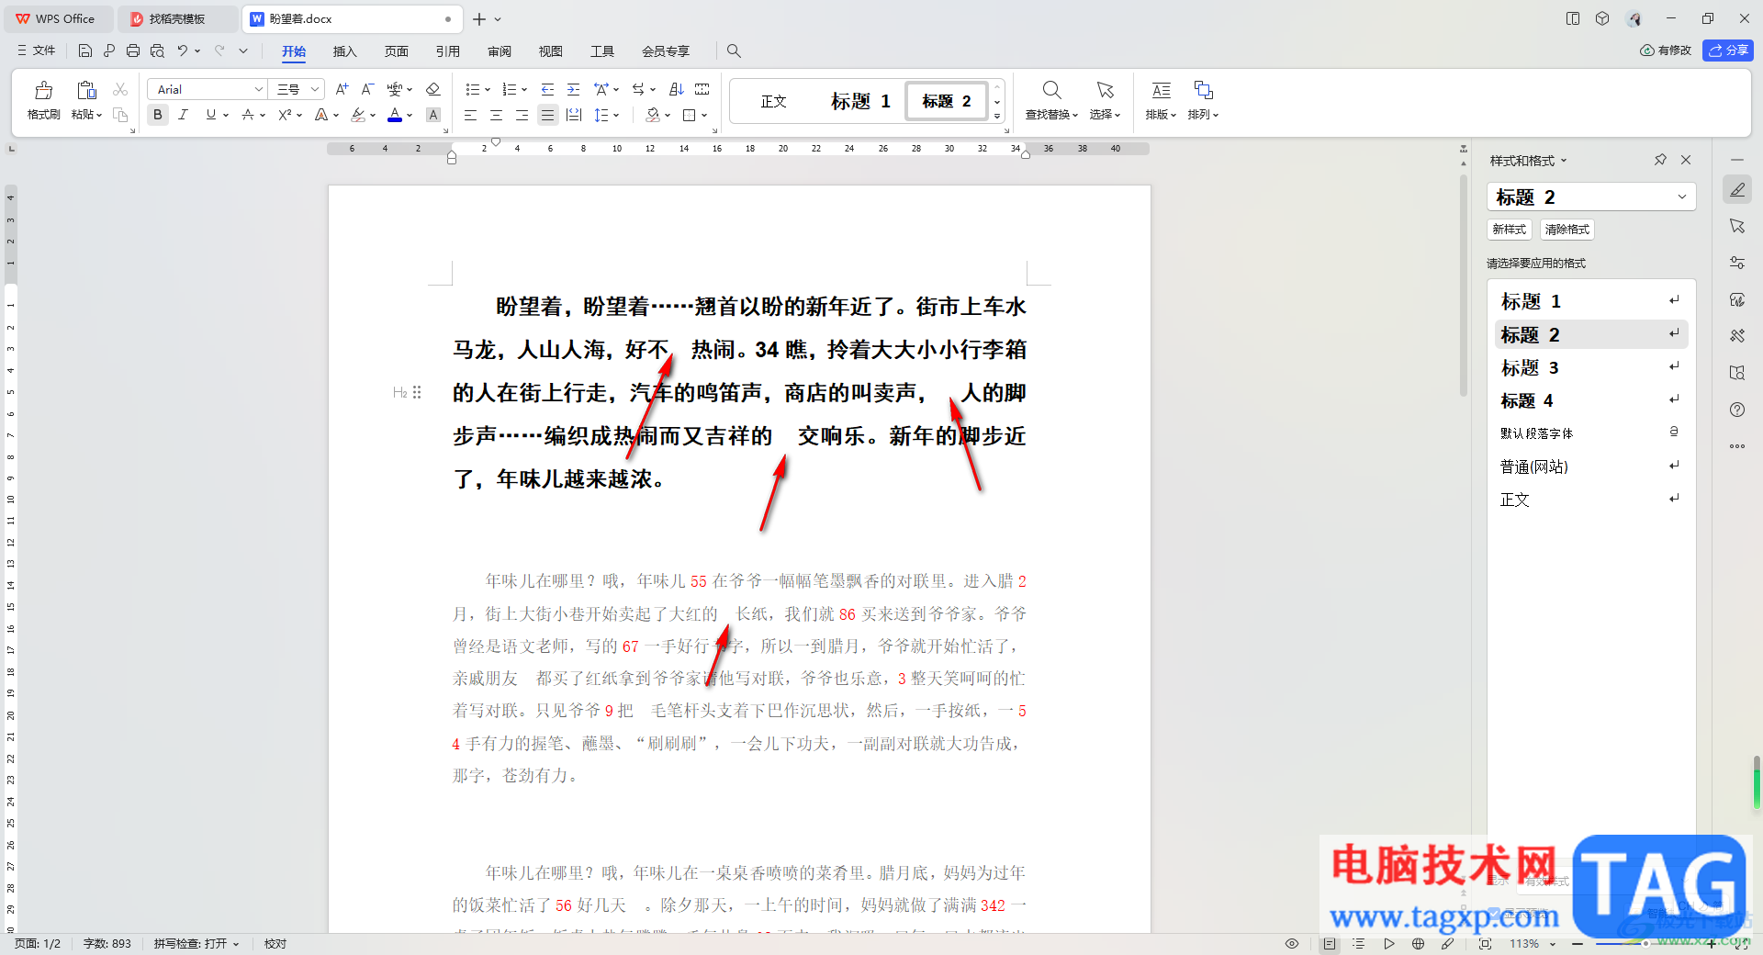1763x955 pixels.
Task: Click the zoom slider handle
Action: [1645, 943]
